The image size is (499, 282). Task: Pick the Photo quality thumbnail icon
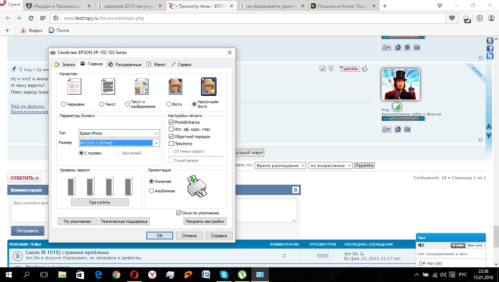tap(175, 87)
